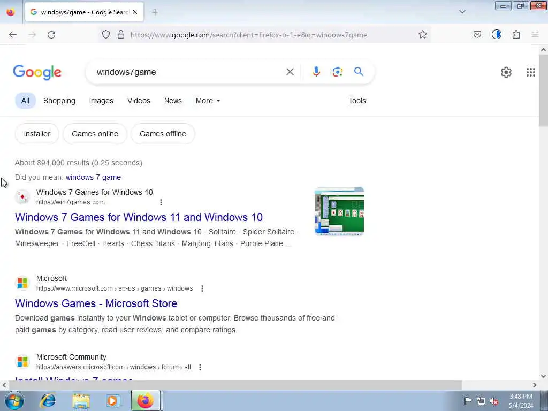The width and height of the screenshot is (548, 411).
Task: Open the win7games.com result favicon
Action: pyautogui.click(x=22, y=197)
